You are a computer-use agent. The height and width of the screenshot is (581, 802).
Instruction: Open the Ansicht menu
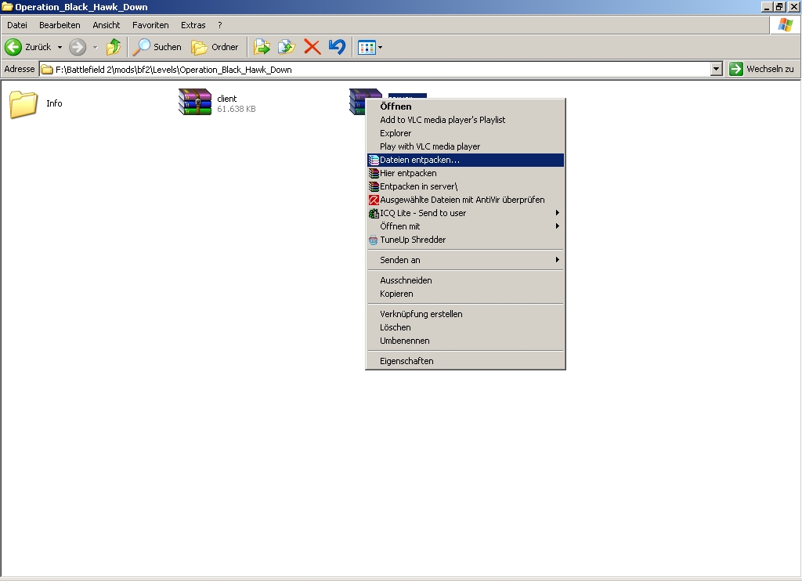click(106, 25)
